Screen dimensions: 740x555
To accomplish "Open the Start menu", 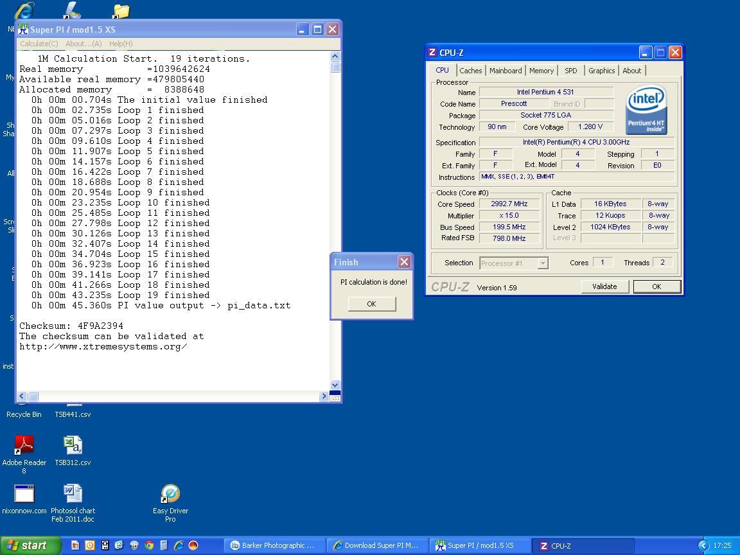I will (x=31, y=545).
